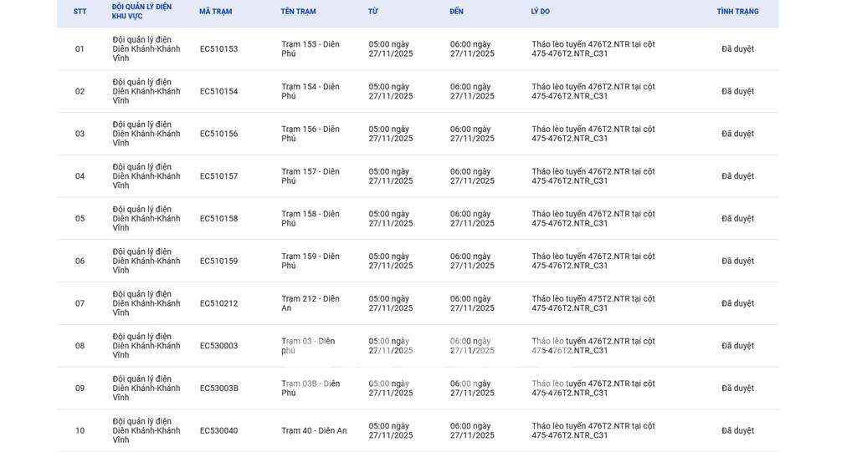The image size is (857, 452).
Task: Click the Đến column header
Action: tap(456, 12)
